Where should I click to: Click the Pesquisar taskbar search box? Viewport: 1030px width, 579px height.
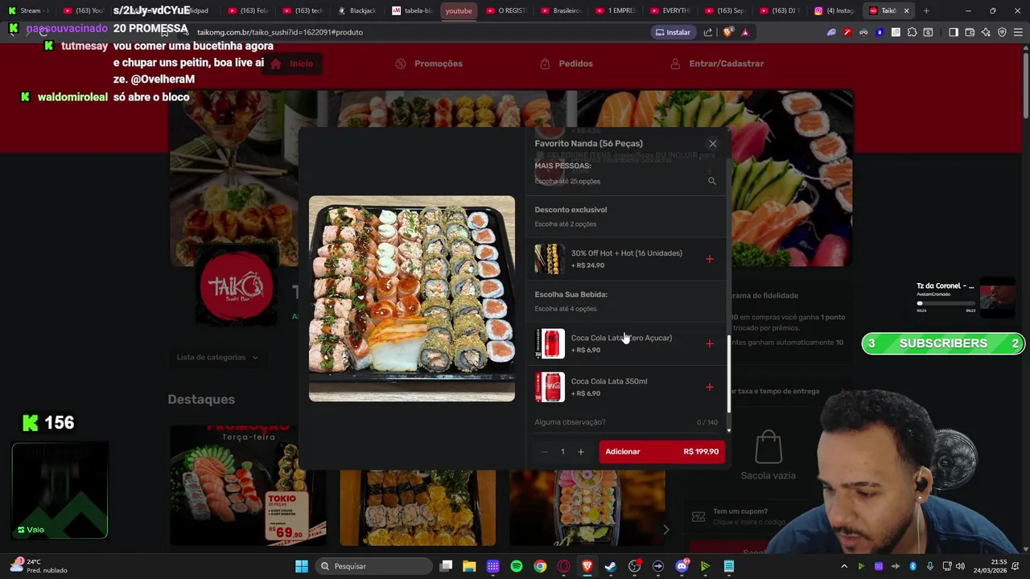(x=373, y=566)
